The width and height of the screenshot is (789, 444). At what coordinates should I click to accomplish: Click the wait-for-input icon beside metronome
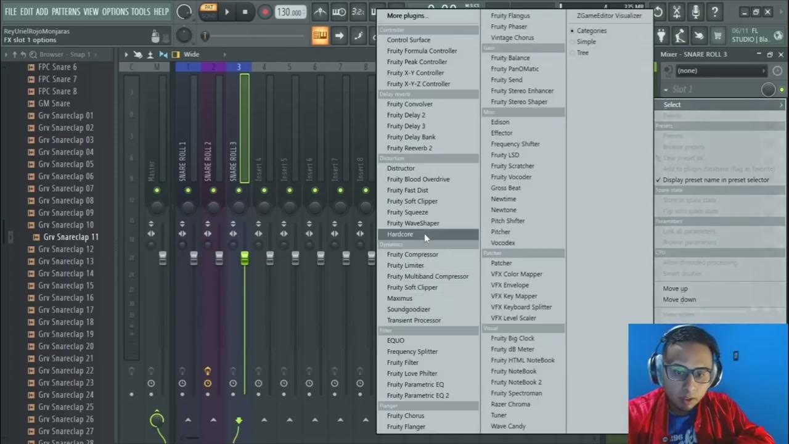point(339,12)
